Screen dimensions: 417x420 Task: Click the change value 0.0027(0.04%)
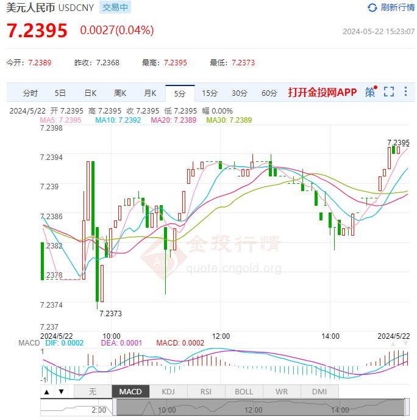[117, 31]
